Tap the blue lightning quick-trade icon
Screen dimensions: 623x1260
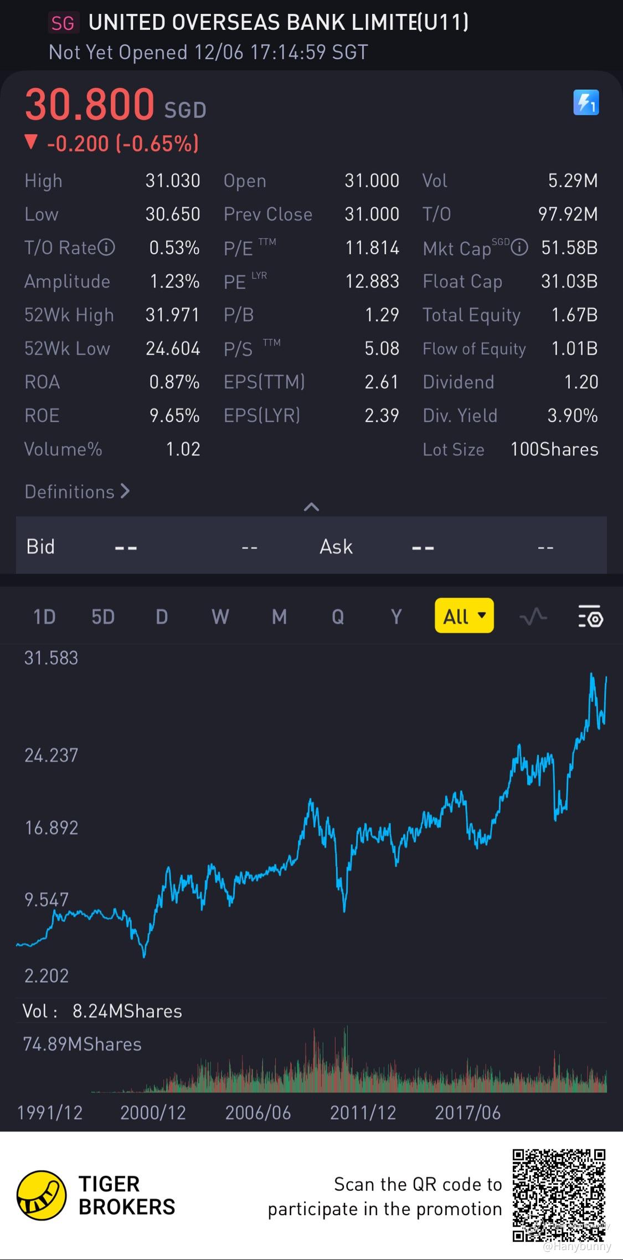[x=586, y=103]
